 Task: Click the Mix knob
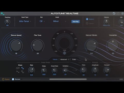[121, 22]
